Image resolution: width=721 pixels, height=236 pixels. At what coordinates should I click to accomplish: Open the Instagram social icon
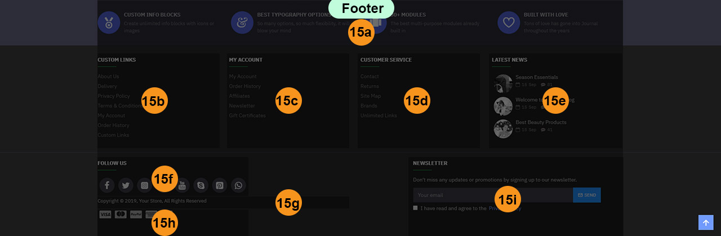(144, 185)
